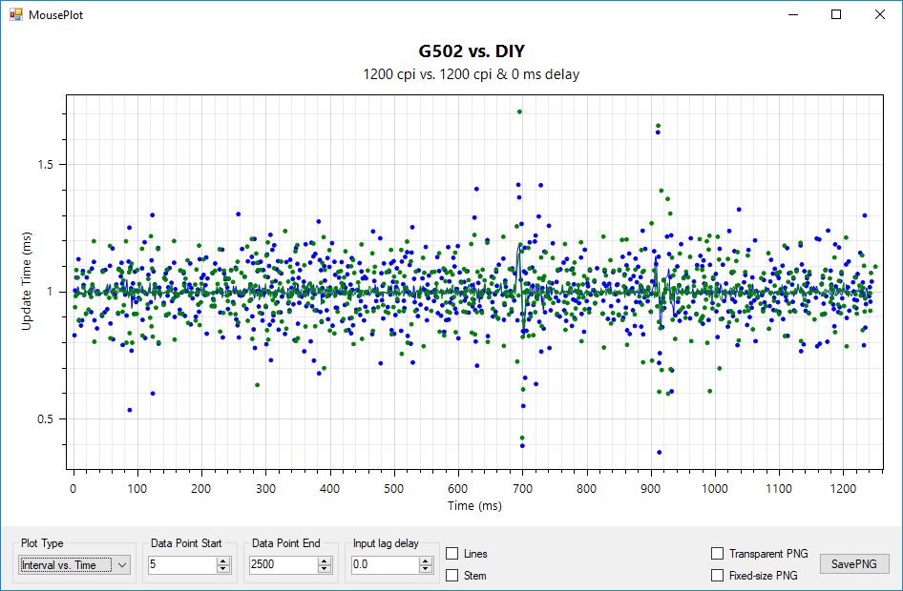Toggle the Stem checkbox

tap(452, 575)
